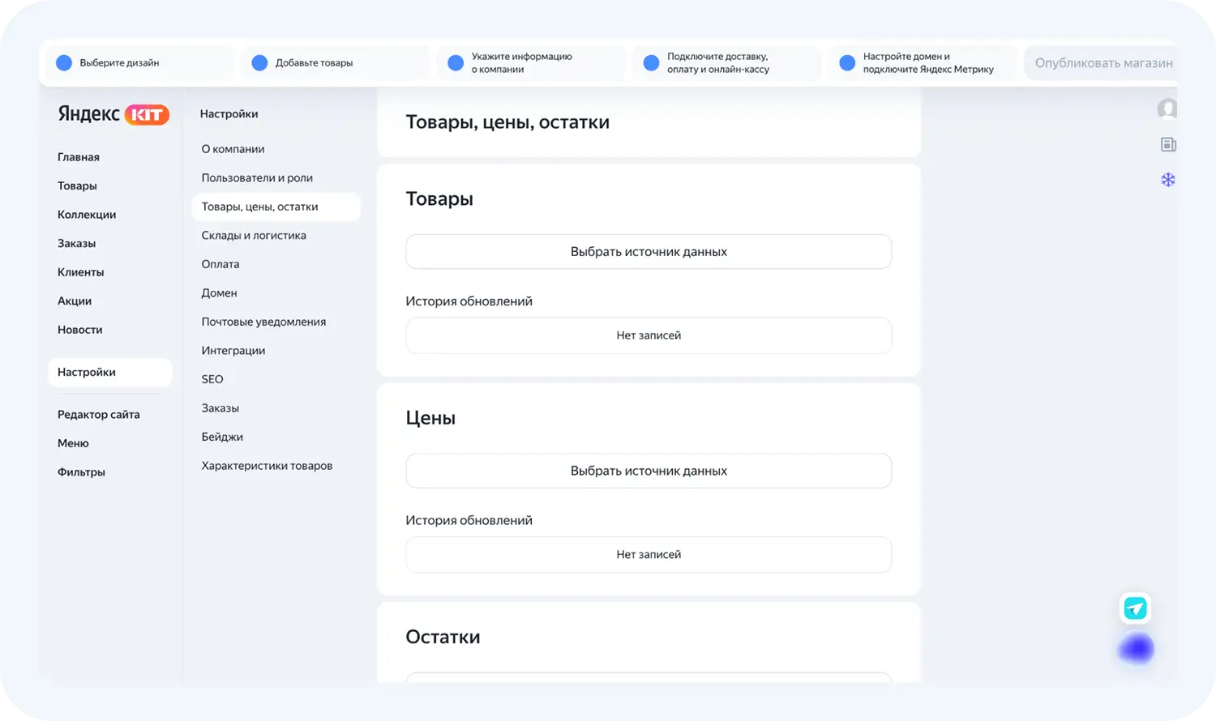Open Характеристики товаров settings
This screenshot has height=721, width=1216.
tap(267, 466)
